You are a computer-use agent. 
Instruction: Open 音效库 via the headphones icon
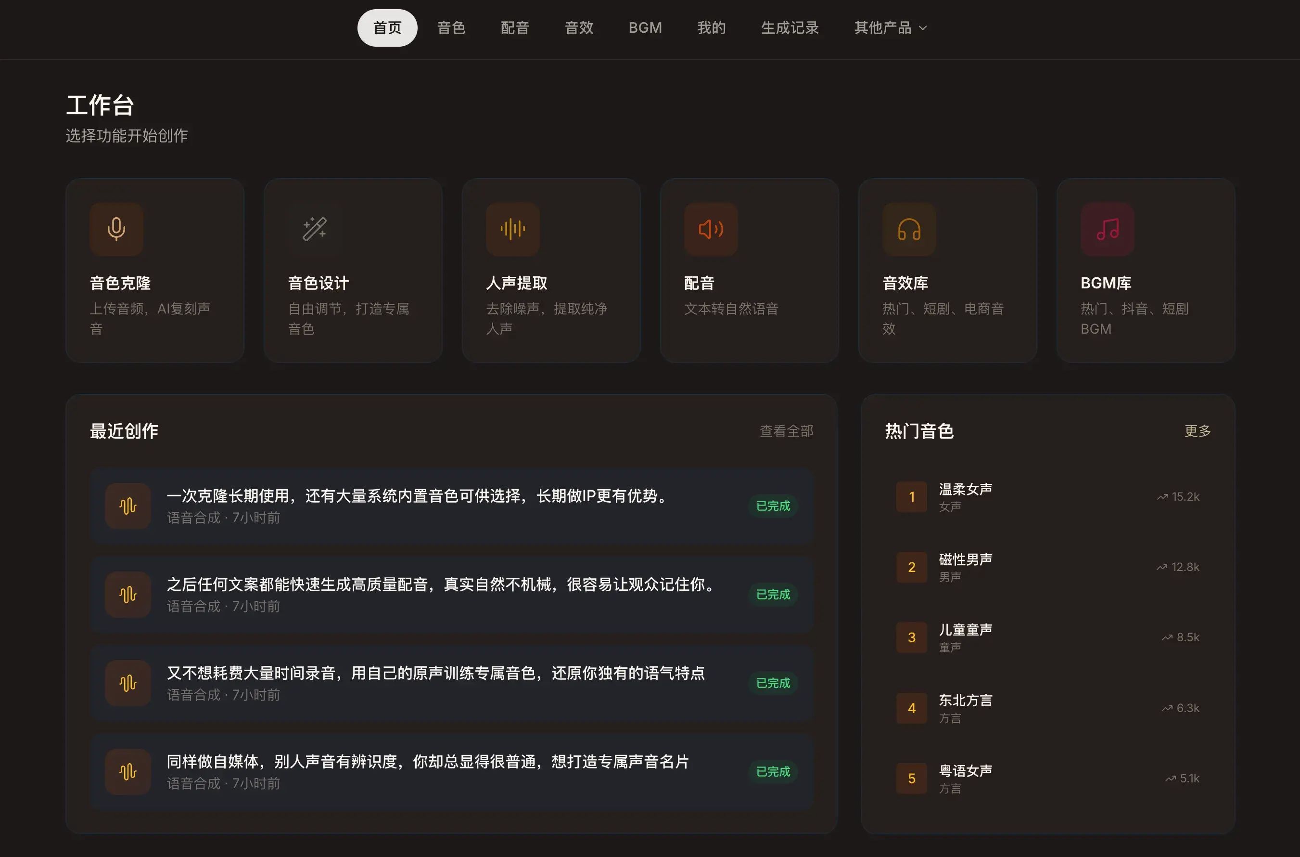click(x=909, y=230)
